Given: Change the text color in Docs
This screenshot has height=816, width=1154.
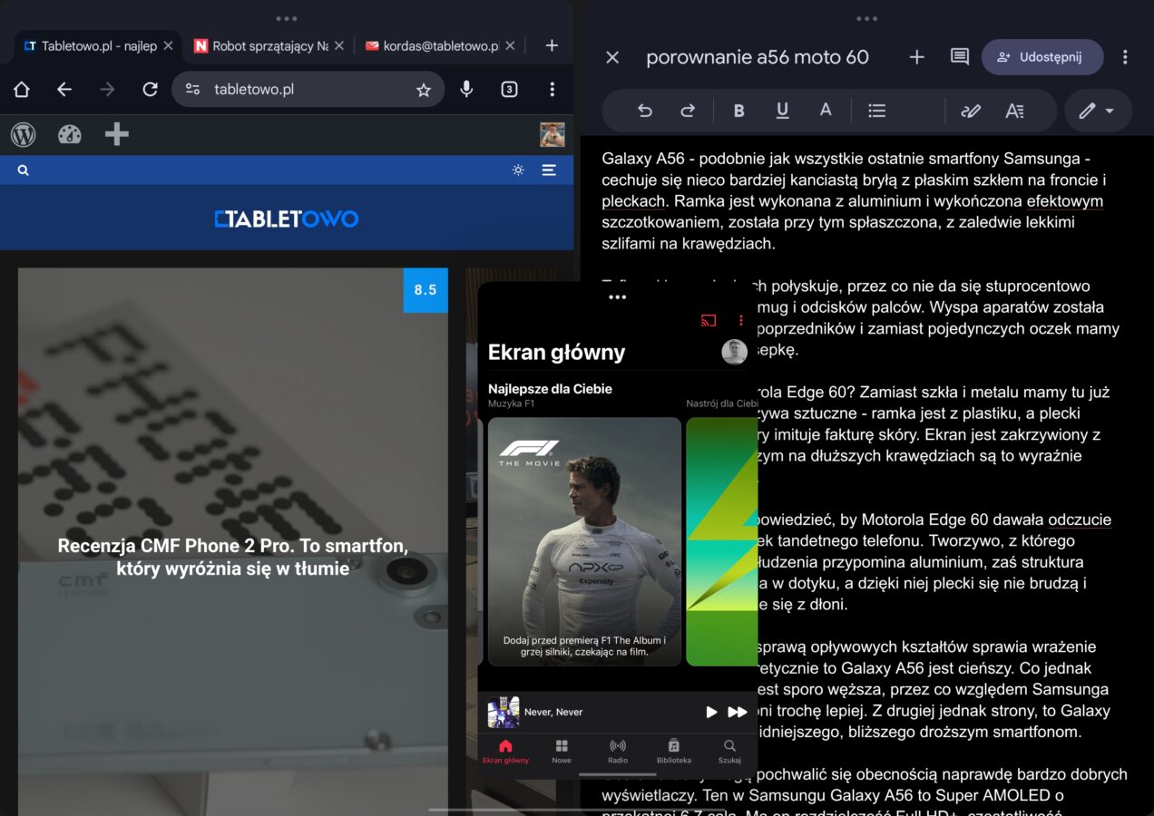Looking at the screenshot, I should coord(826,111).
